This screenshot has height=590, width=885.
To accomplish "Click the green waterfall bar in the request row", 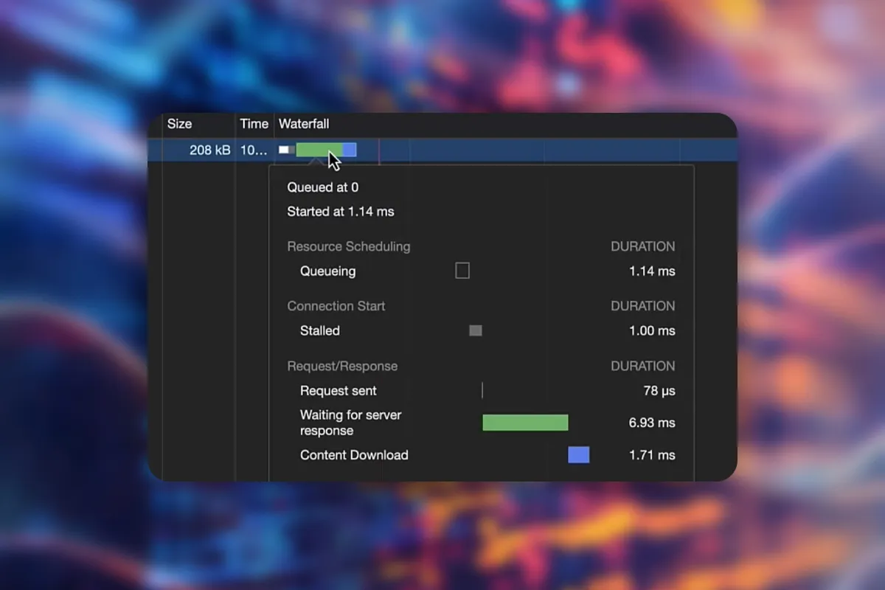I will pyautogui.click(x=319, y=150).
